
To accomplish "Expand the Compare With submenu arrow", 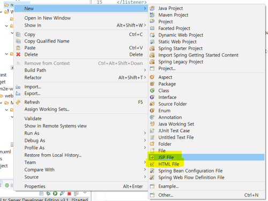I will click(145, 169).
